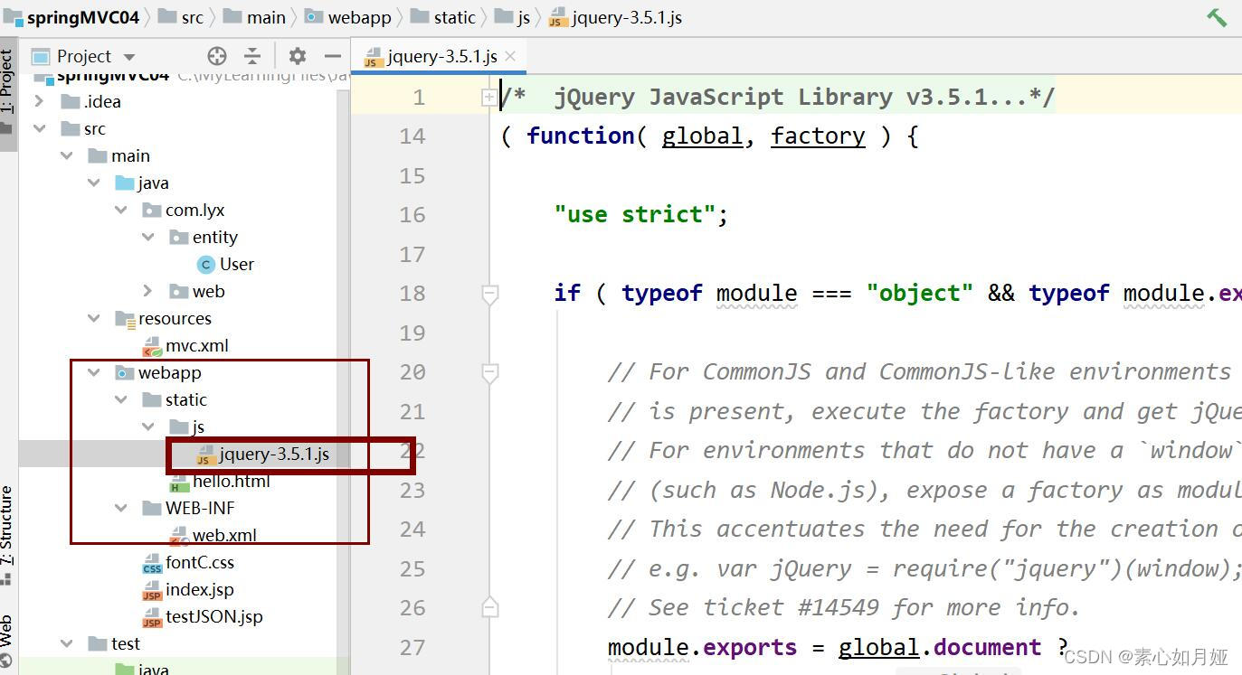Click the locate/scroll from source target icon
This screenshot has height=675, width=1242.
click(216, 56)
